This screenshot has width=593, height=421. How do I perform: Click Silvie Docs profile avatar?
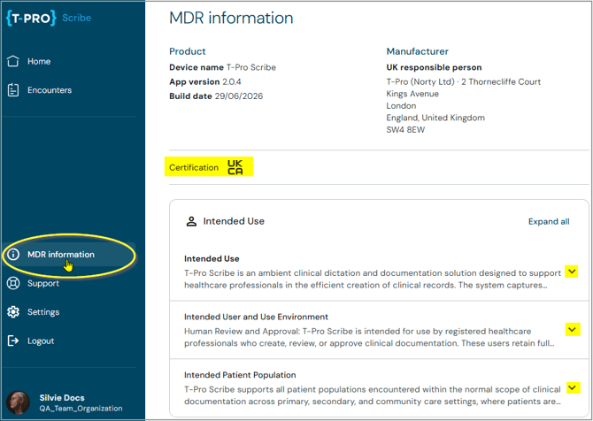click(18, 402)
